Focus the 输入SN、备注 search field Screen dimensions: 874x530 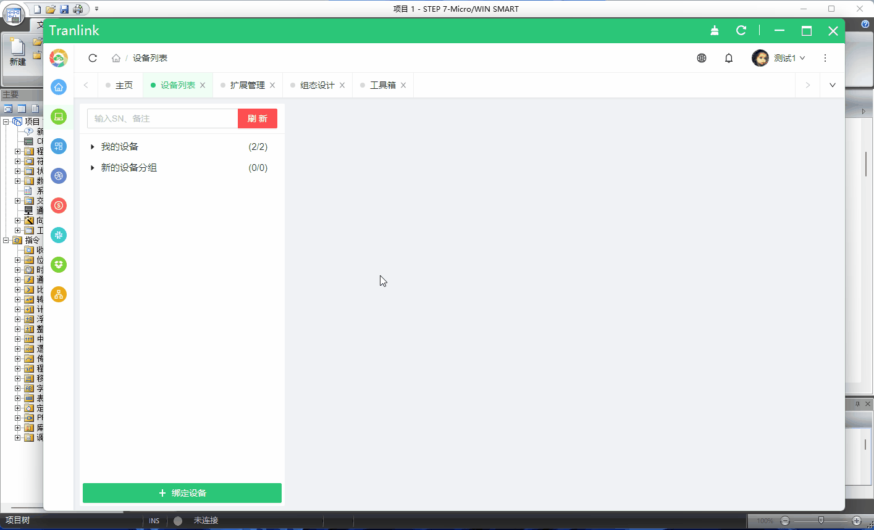coord(162,118)
